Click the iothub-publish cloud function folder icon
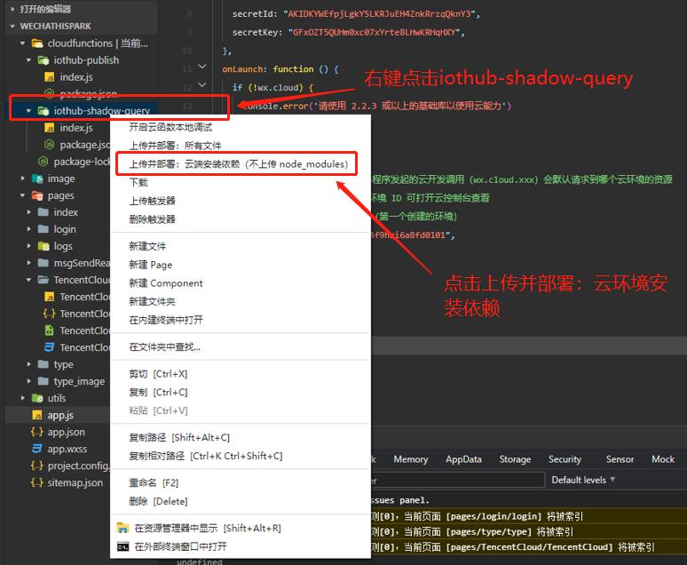Screen dimensions: 687x565 [43, 60]
